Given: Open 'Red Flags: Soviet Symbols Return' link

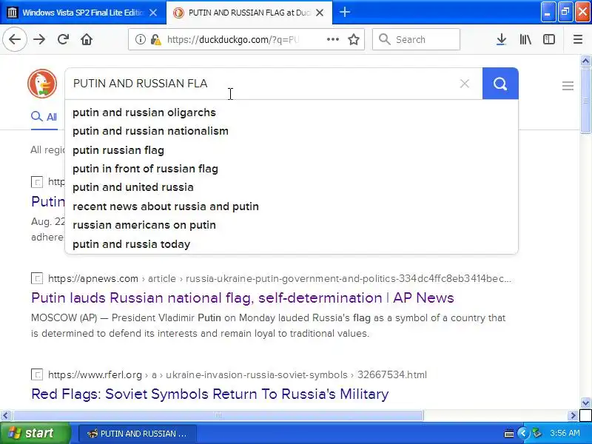Looking at the screenshot, I should point(210,394).
